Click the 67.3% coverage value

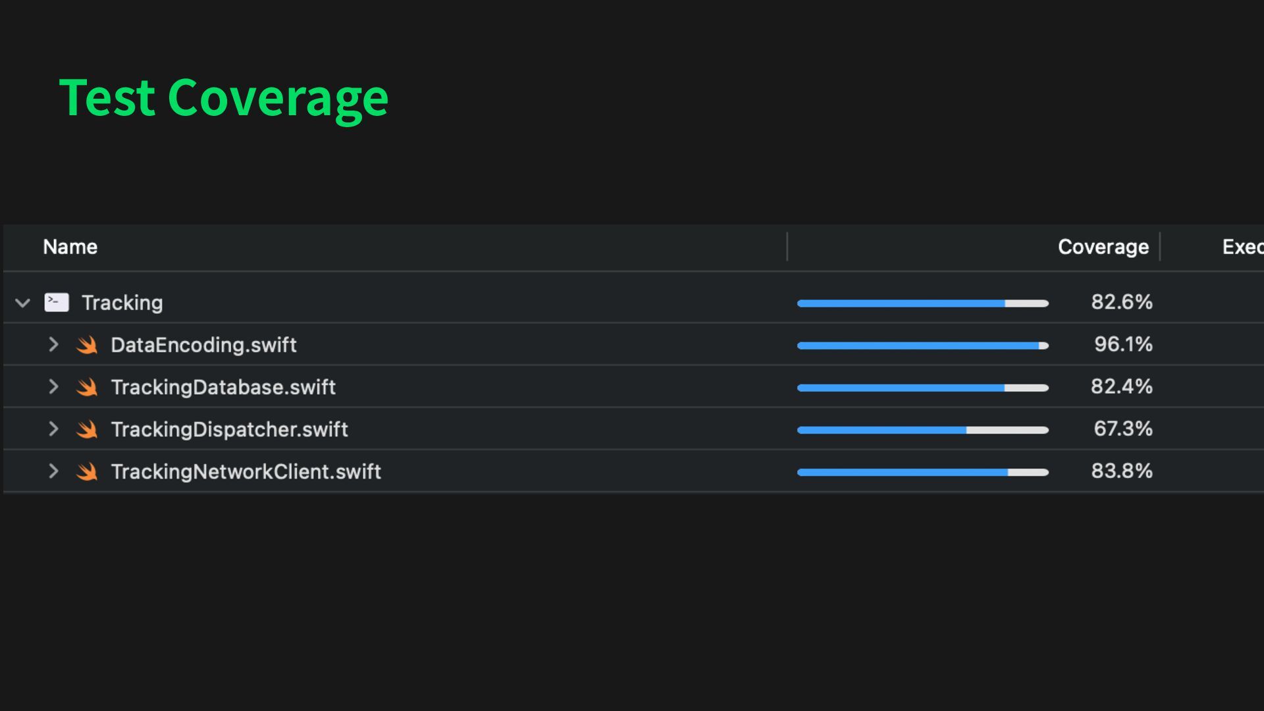point(1123,429)
